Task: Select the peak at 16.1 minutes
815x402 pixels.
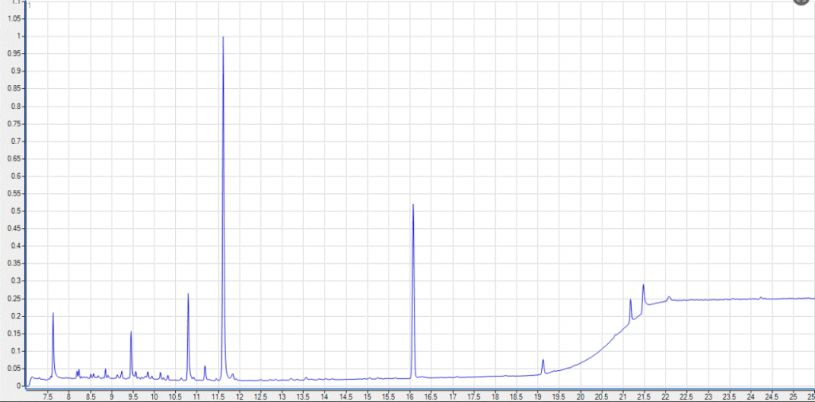Action: 413,206
